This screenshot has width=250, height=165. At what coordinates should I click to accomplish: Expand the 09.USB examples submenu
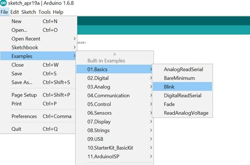coord(114,139)
